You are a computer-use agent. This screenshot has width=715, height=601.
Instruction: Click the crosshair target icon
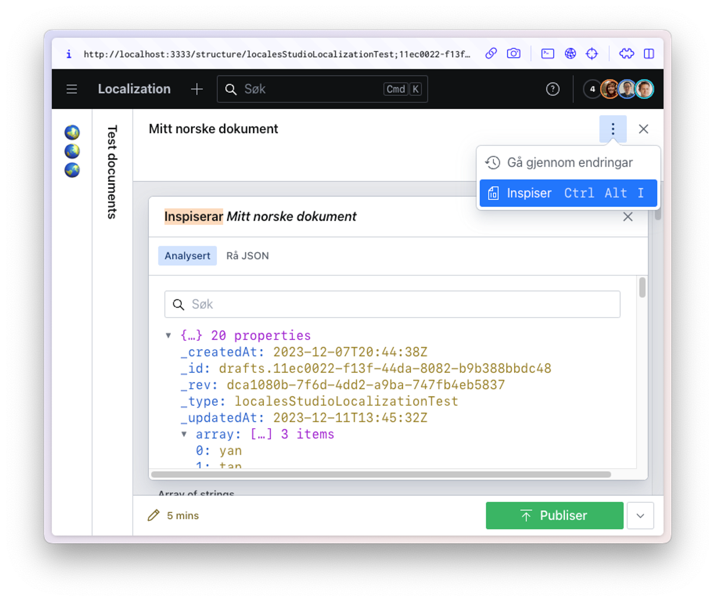[592, 54]
